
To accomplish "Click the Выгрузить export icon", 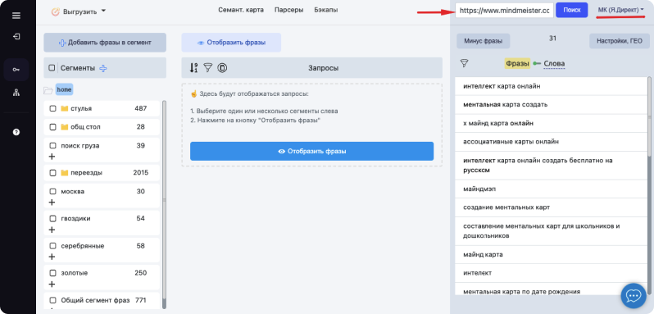I will point(55,11).
